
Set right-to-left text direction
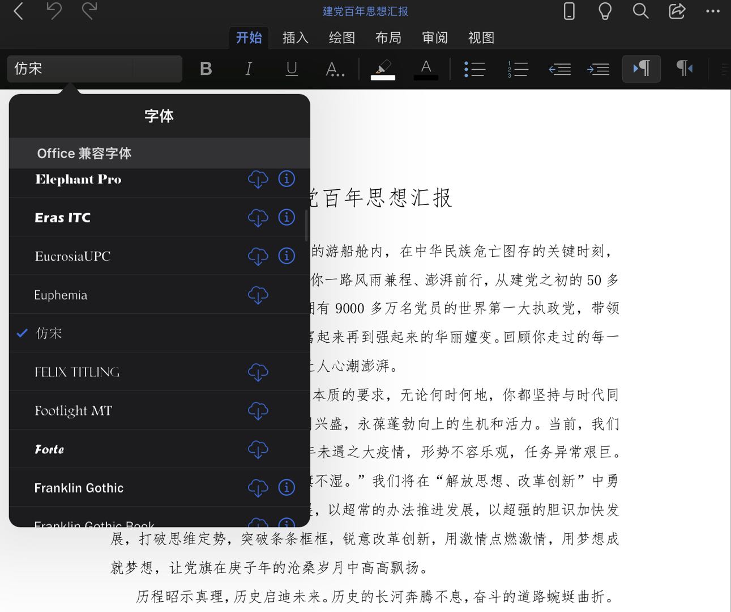pyautogui.click(x=685, y=69)
